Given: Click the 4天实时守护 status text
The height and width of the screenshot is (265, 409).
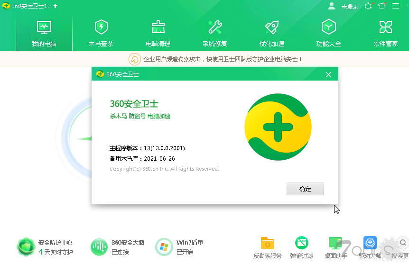Looking at the screenshot, I should pos(56,252).
